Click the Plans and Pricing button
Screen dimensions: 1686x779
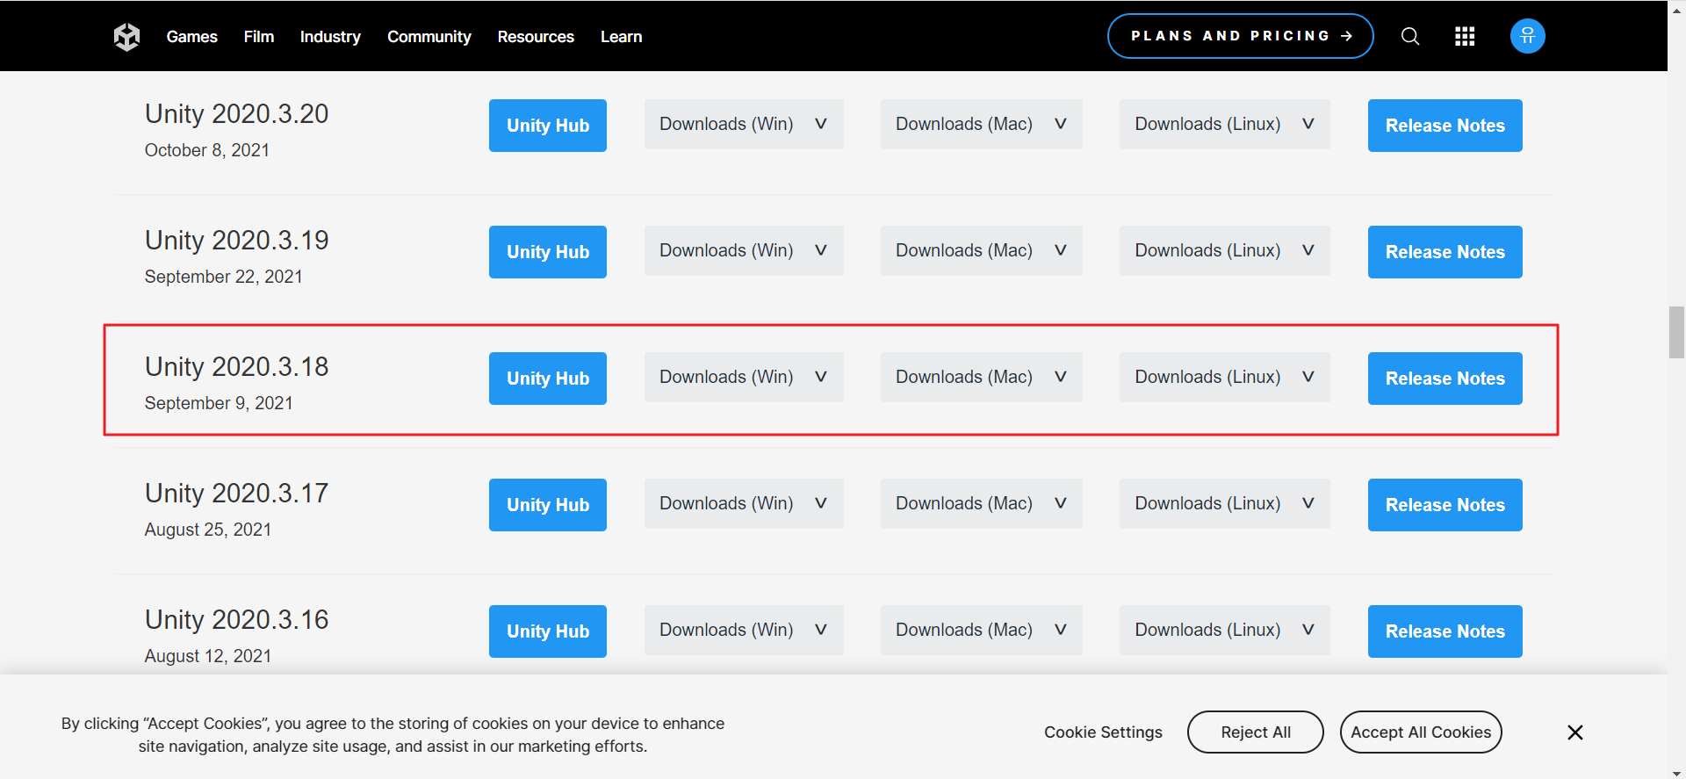1241,36
